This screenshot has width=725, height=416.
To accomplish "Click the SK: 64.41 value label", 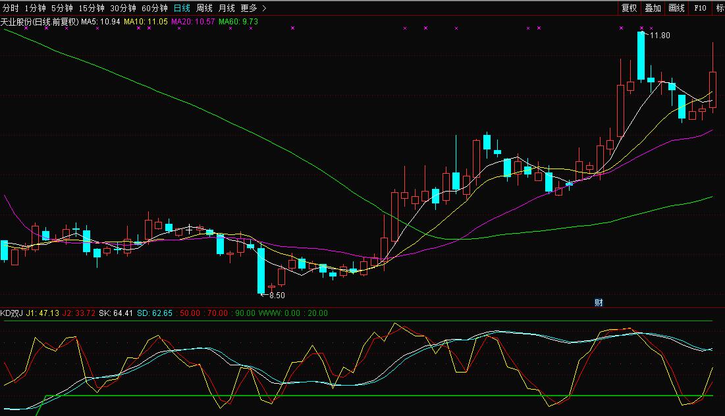I will (116, 313).
